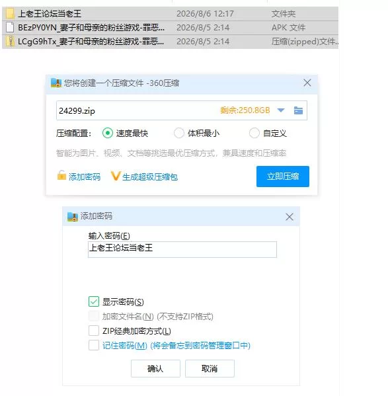Click the padlock icon beside 添加密码
Image resolution: width=388 pixels, height=396 pixels.
point(61,175)
